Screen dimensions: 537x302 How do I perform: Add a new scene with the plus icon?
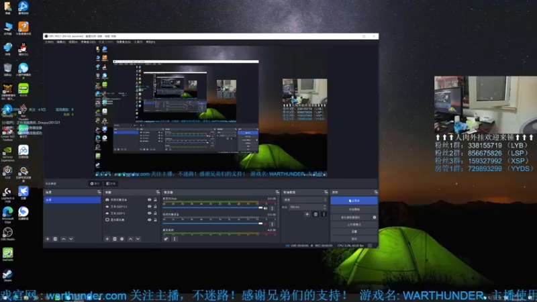[48, 239]
